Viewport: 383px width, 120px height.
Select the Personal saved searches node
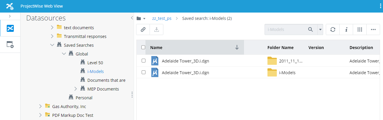84,98
